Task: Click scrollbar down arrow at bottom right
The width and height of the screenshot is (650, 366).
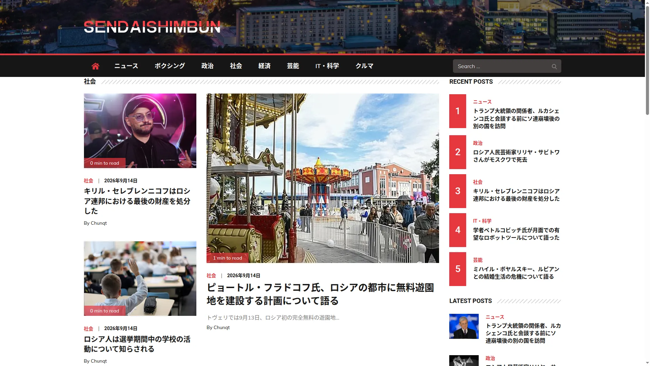Action: pyautogui.click(x=647, y=363)
